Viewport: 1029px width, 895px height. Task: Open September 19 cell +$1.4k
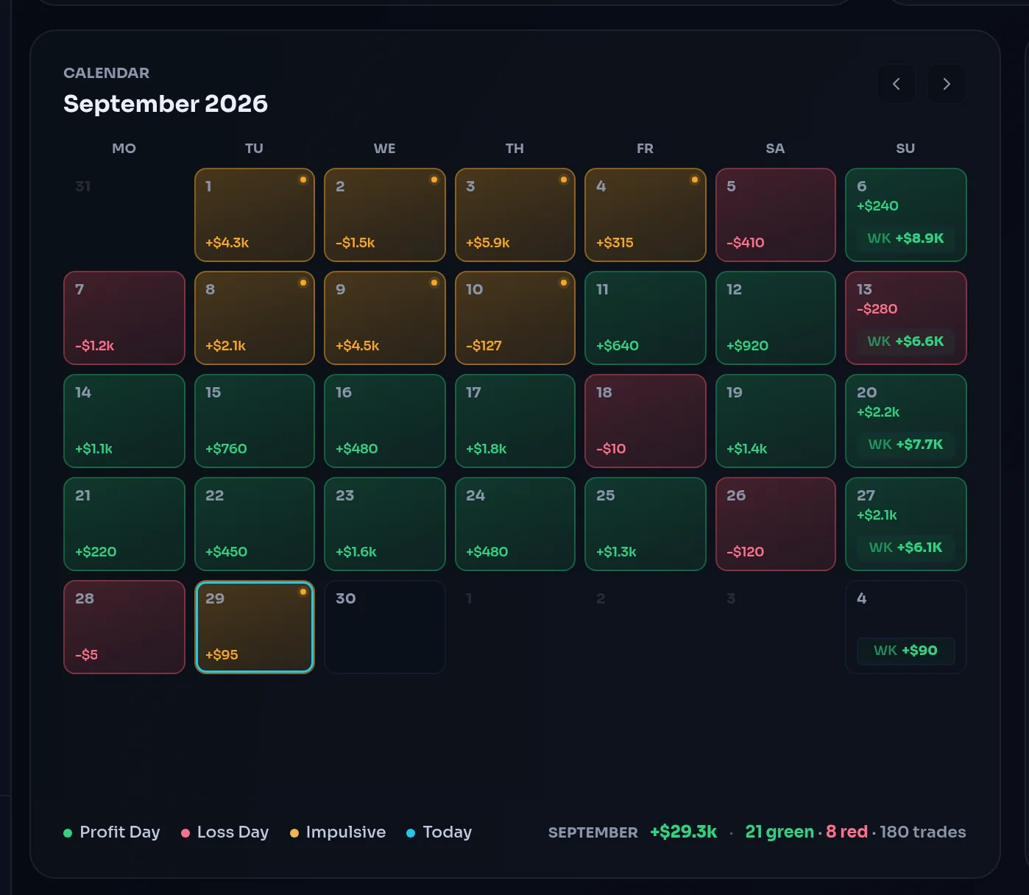coord(776,421)
